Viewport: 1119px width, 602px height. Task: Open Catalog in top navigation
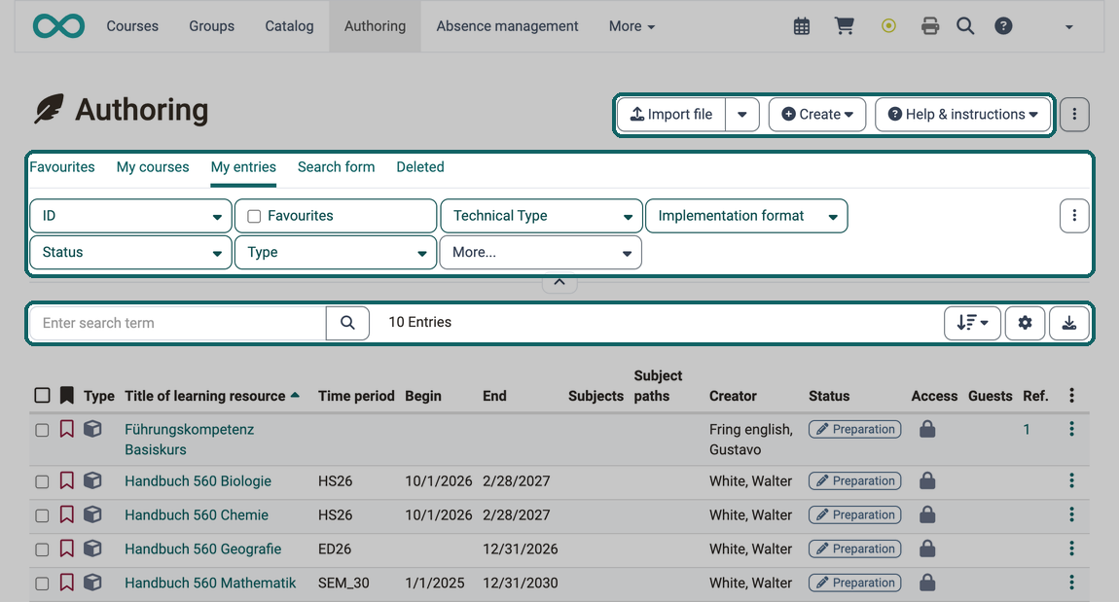click(x=289, y=26)
